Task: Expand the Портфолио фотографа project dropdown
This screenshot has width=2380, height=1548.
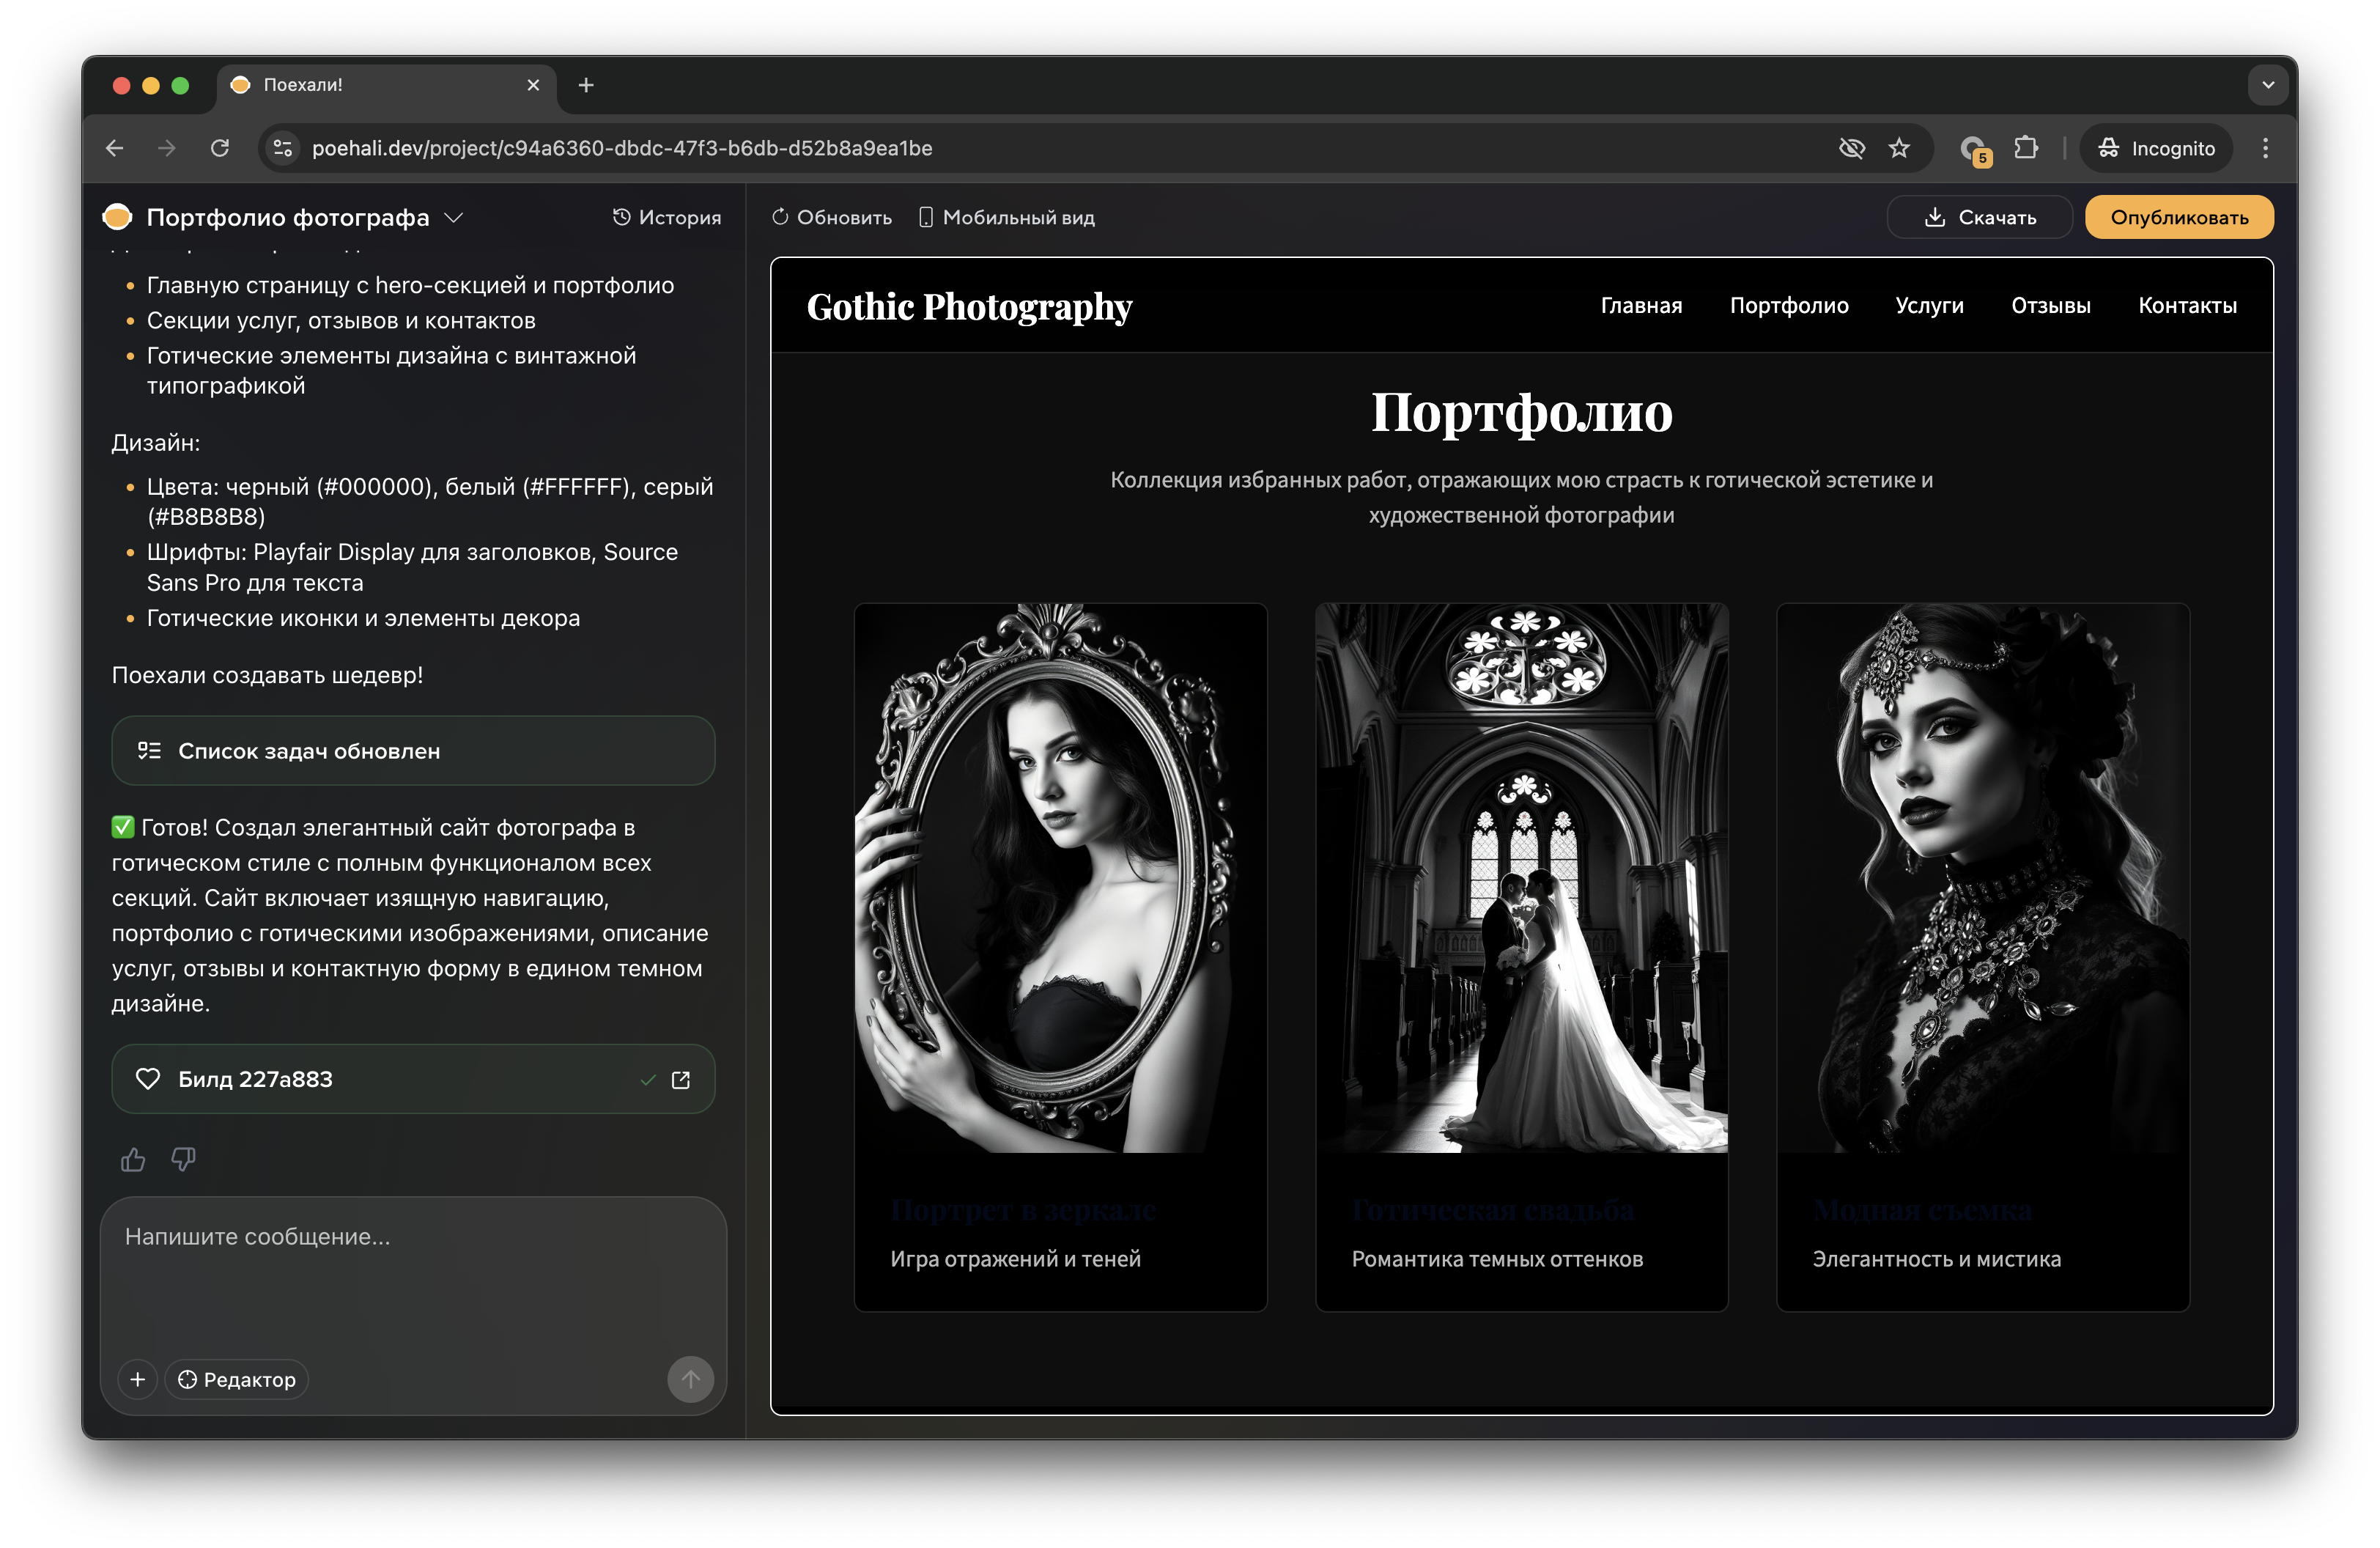Action: pyautogui.click(x=454, y=217)
